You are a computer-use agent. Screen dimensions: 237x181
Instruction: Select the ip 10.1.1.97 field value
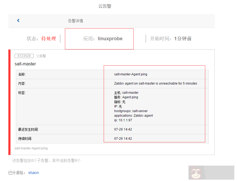123,120
